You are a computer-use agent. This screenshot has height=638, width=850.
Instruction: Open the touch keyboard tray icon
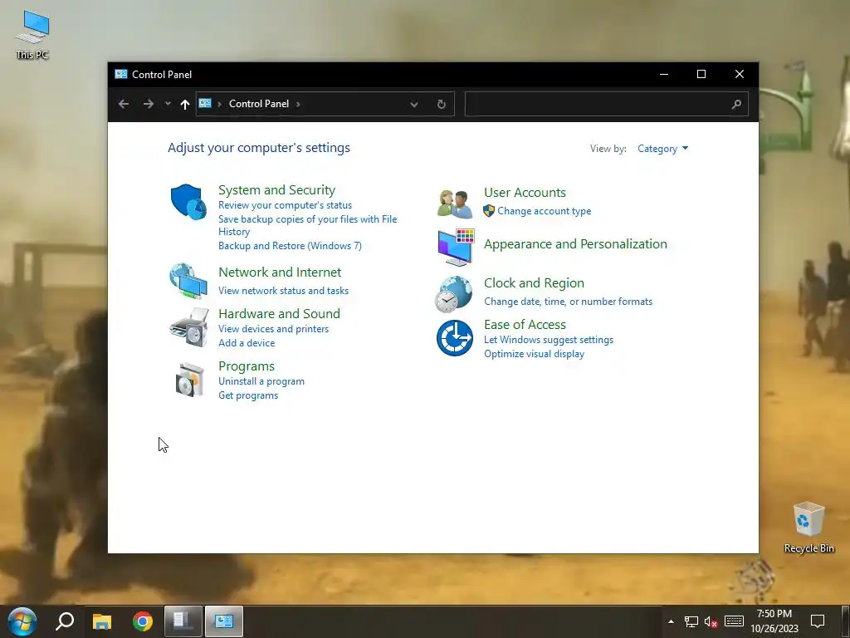(734, 621)
